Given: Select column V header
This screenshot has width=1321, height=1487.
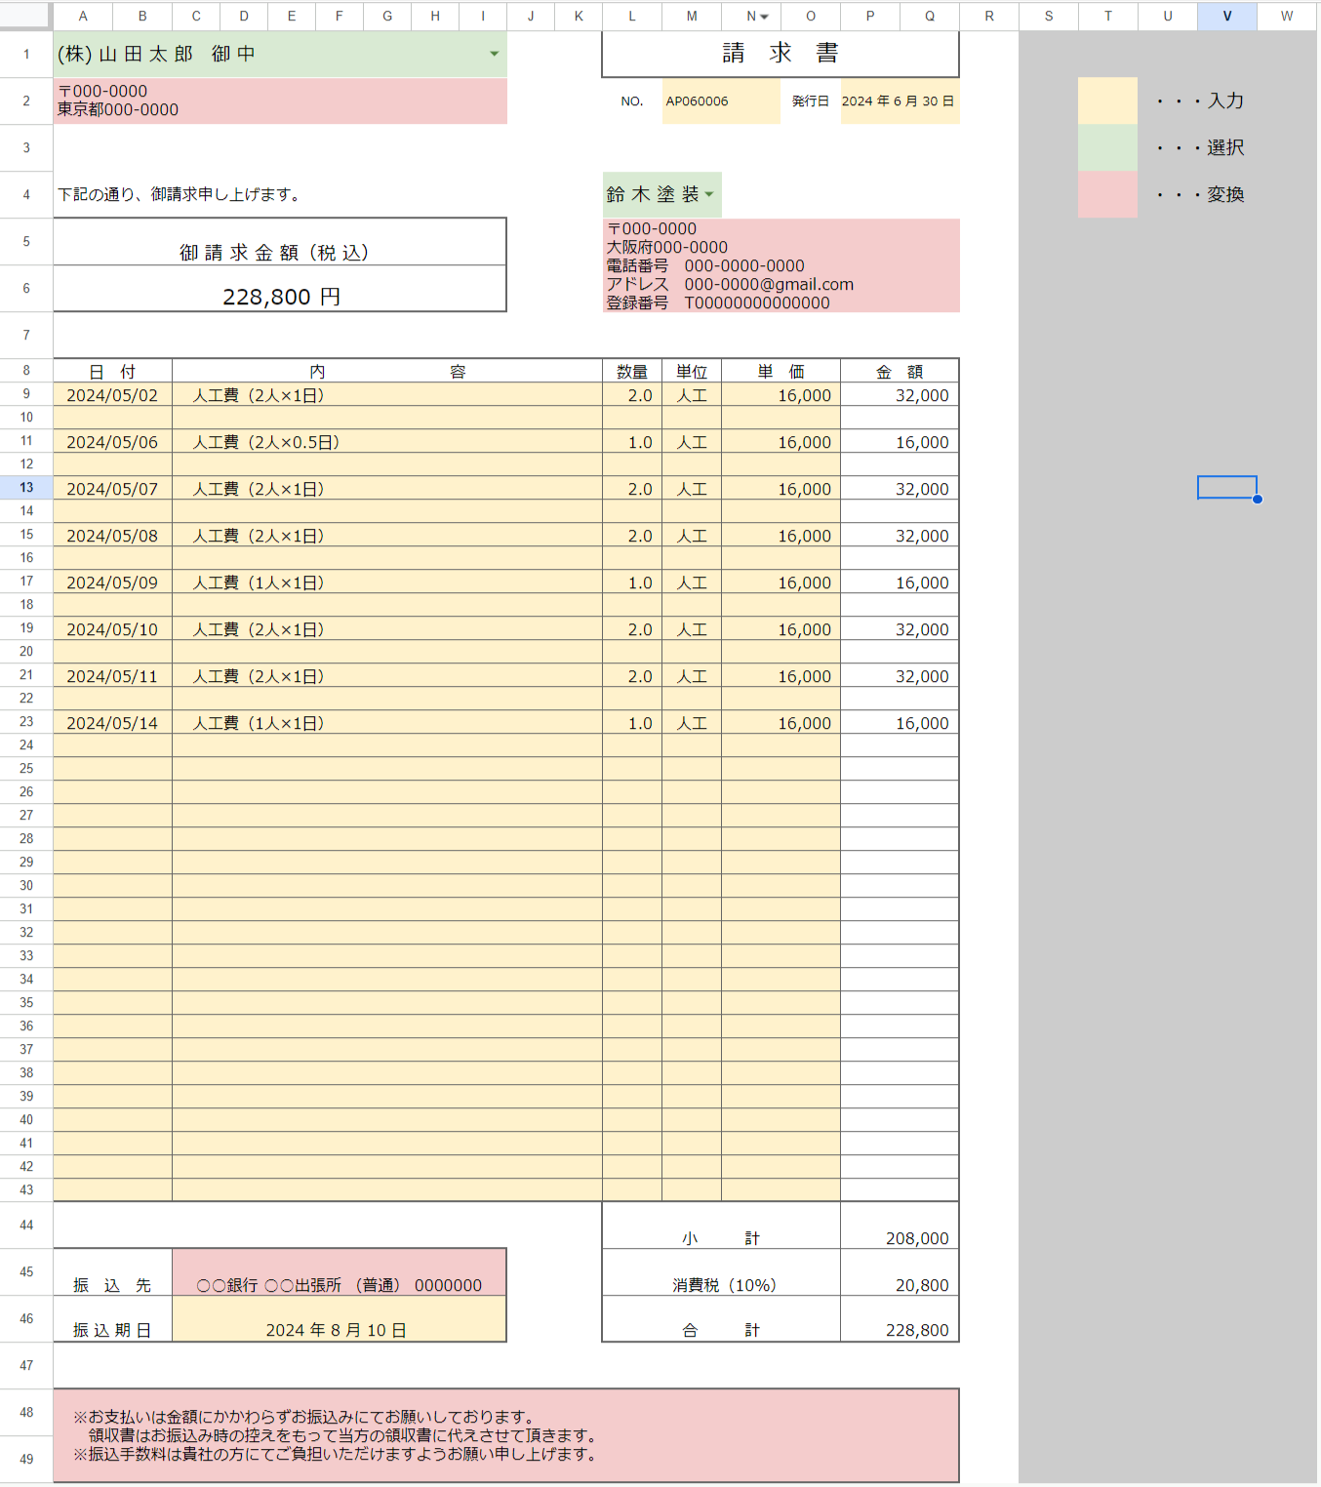Looking at the screenshot, I should pyautogui.click(x=1226, y=16).
